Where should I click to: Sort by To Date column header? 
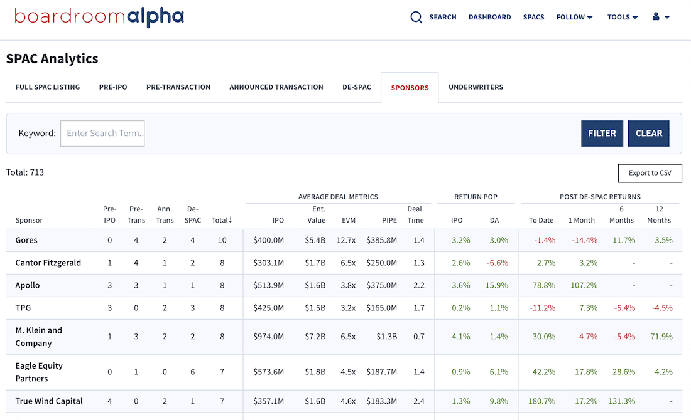(x=541, y=220)
